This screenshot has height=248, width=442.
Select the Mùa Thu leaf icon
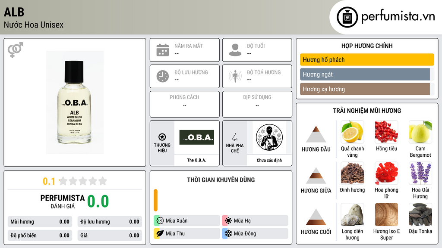[160, 233]
